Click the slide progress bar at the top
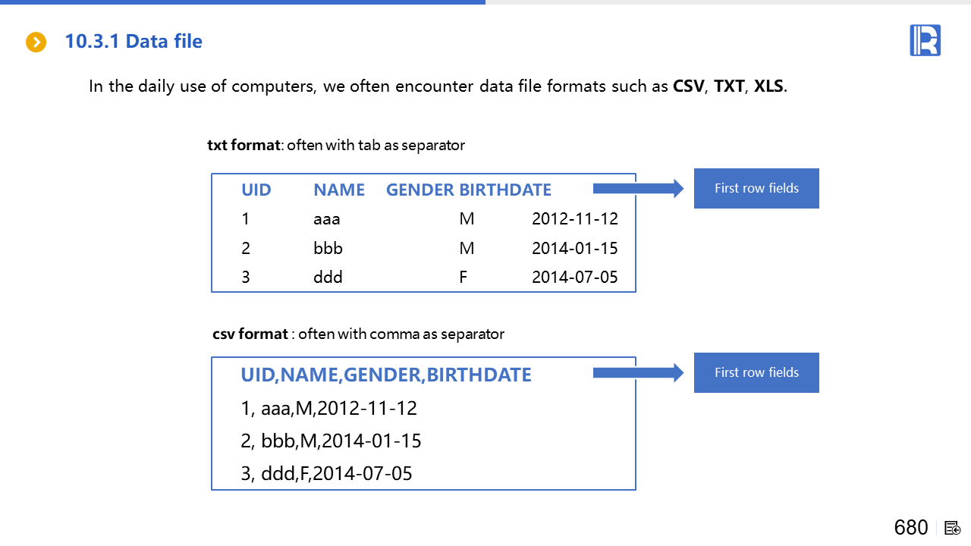The height and width of the screenshot is (546, 971). [x=243, y=2]
